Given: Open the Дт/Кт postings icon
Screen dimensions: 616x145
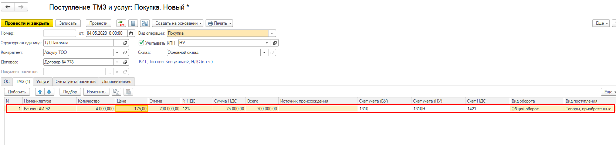Looking at the screenshot, I should [121, 23].
